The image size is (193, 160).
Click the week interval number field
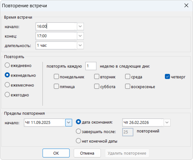91,66
